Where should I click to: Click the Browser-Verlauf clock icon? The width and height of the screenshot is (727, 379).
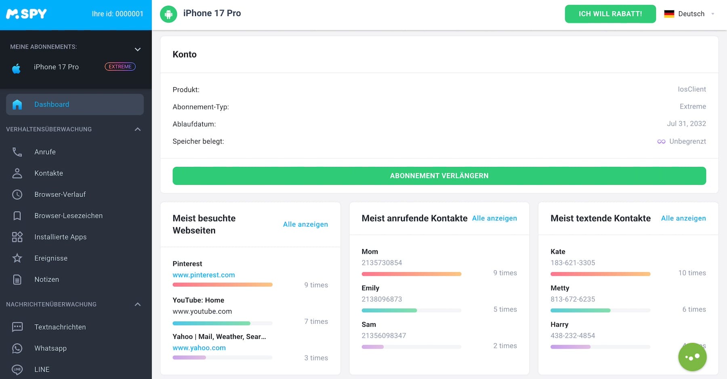(17, 195)
